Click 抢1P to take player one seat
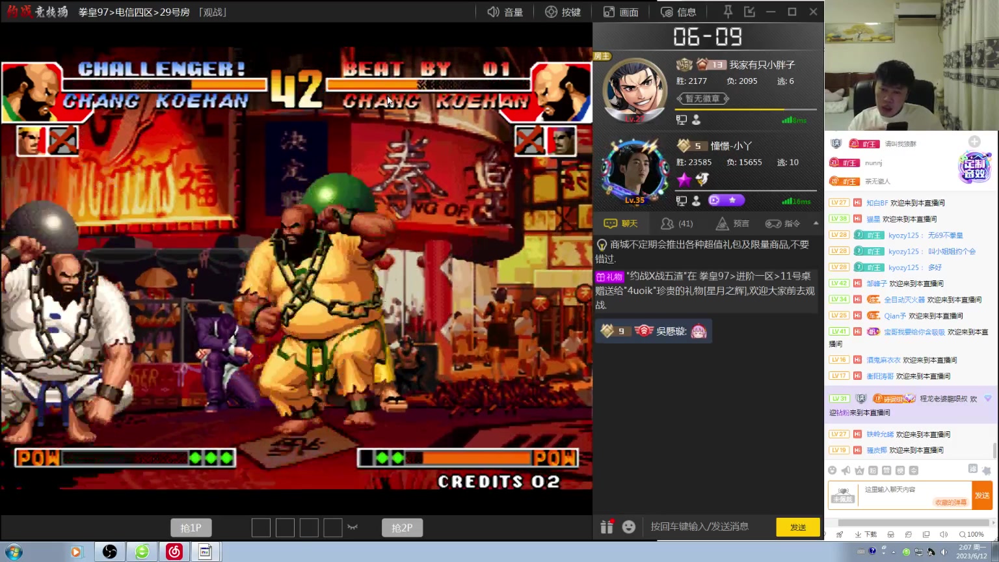Image resolution: width=999 pixels, height=562 pixels. pyautogui.click(x=191, y=528)
